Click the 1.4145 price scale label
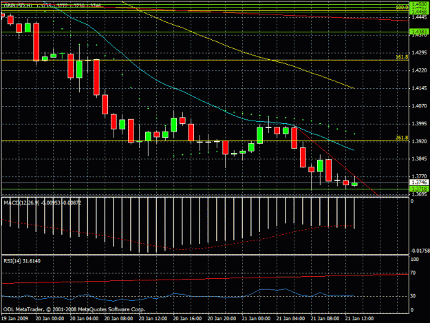Screen dimensions: 430x323 [419, 88]
